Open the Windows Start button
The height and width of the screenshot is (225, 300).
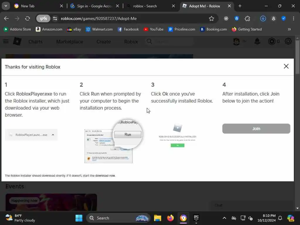79,218
